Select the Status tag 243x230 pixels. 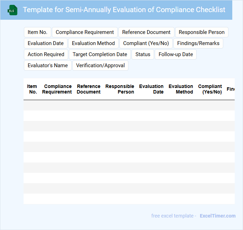click(143, 54)
